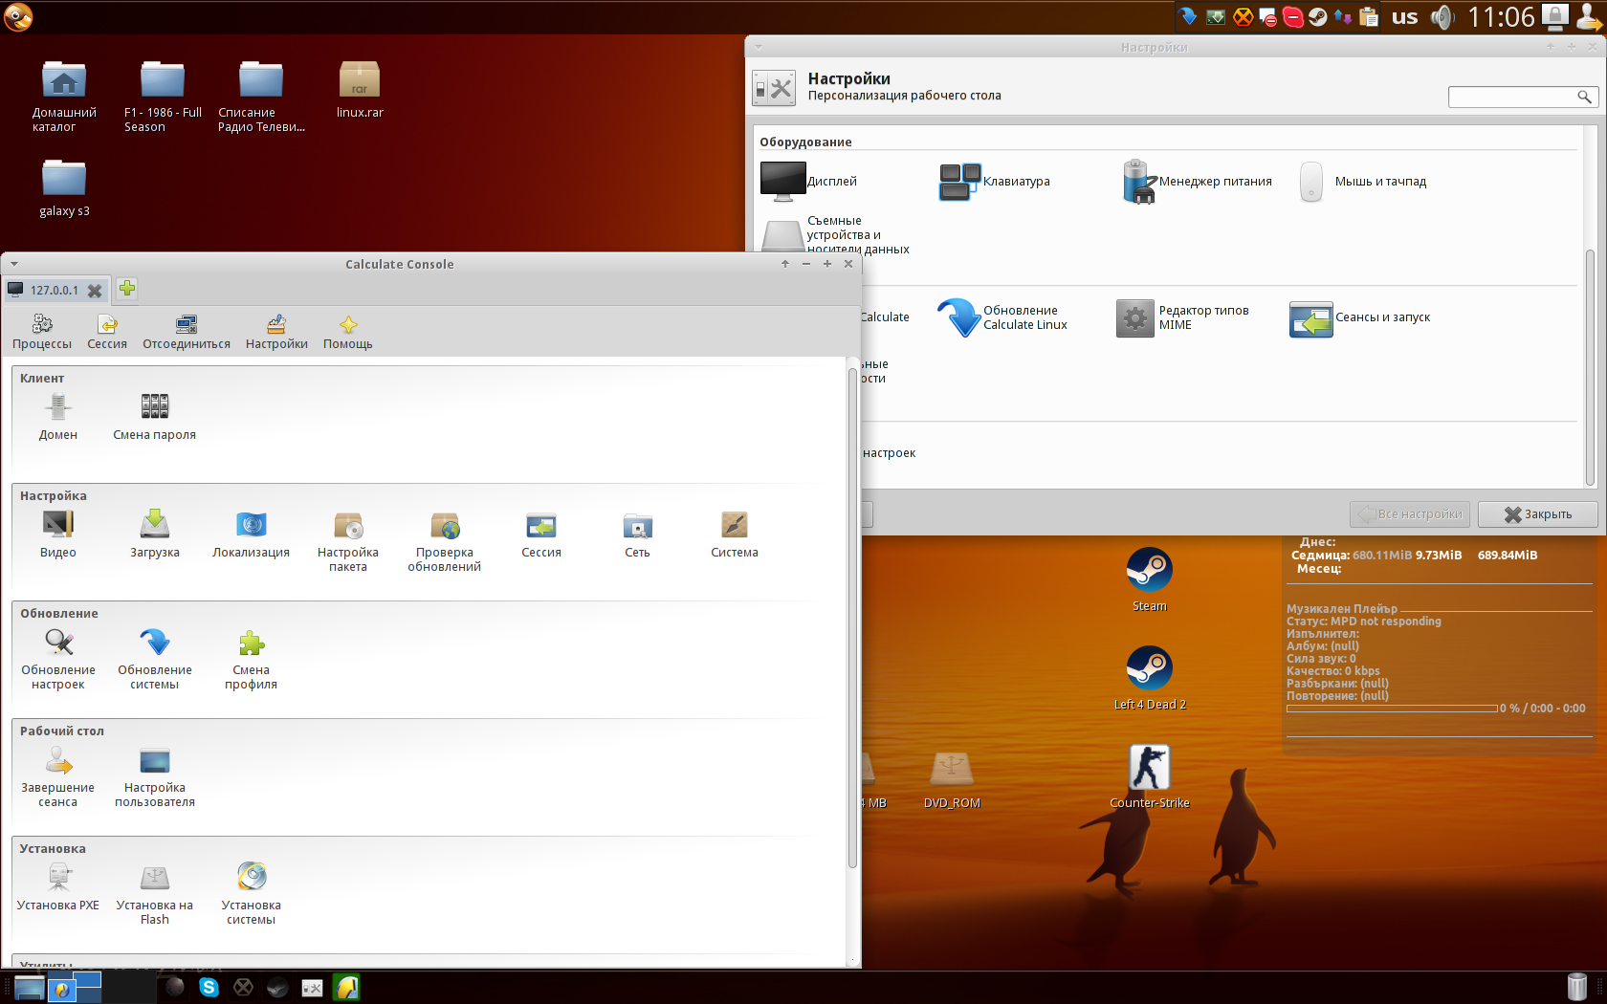
Task: Open Клавиатура settings
Action: click(995, 182)
